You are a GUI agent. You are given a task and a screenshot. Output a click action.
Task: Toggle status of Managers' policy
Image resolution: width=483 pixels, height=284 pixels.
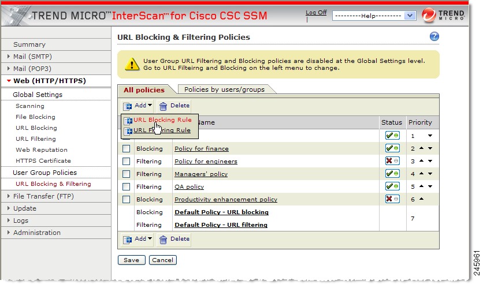392,174
